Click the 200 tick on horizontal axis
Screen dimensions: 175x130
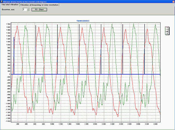point(17,124)
